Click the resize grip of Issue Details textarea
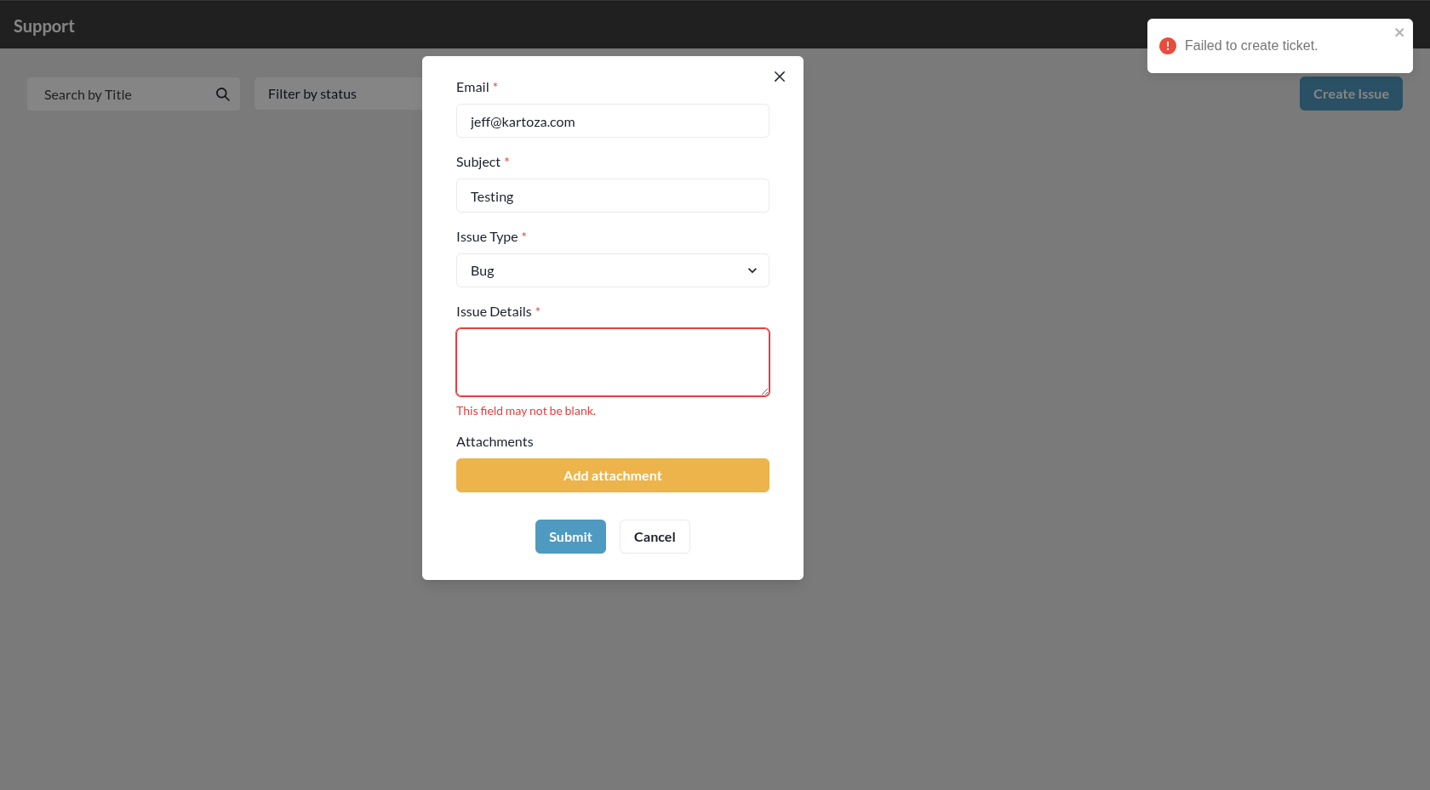Image resolution: width=1430 pixels, height=790 pixels. click(x=764, y=391)
